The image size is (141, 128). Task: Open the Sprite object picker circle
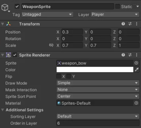coord(136,63)
